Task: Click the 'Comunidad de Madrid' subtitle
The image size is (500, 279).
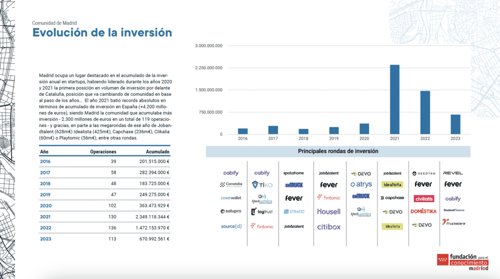Action: click(55, 23)
